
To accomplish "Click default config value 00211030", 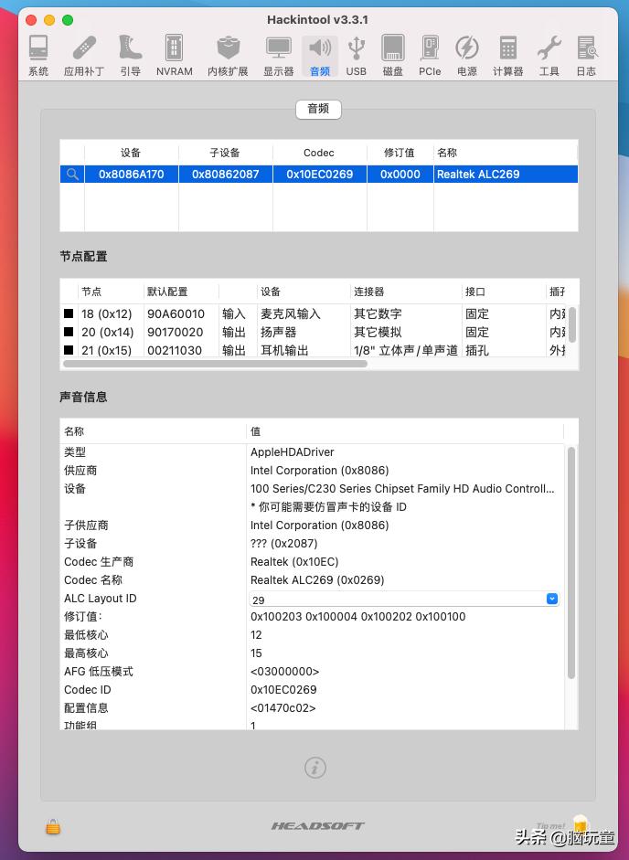I will coord(175,350).
